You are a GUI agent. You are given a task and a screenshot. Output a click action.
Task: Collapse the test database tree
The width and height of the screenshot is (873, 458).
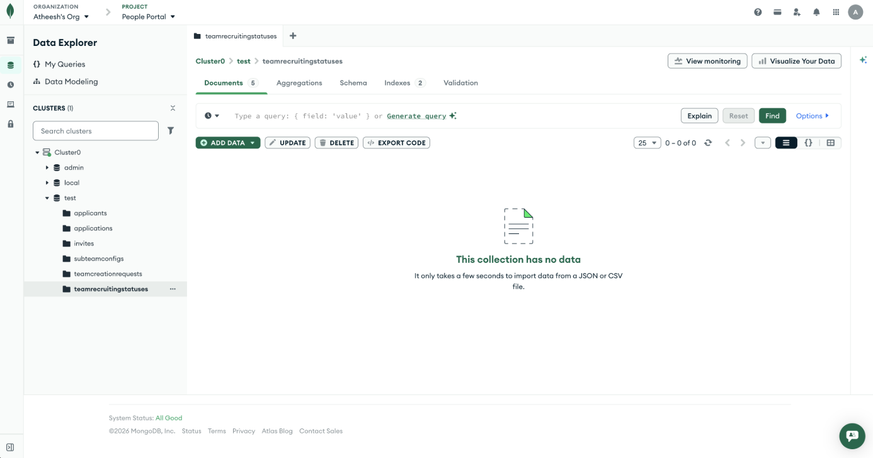[x=47, y=198]
